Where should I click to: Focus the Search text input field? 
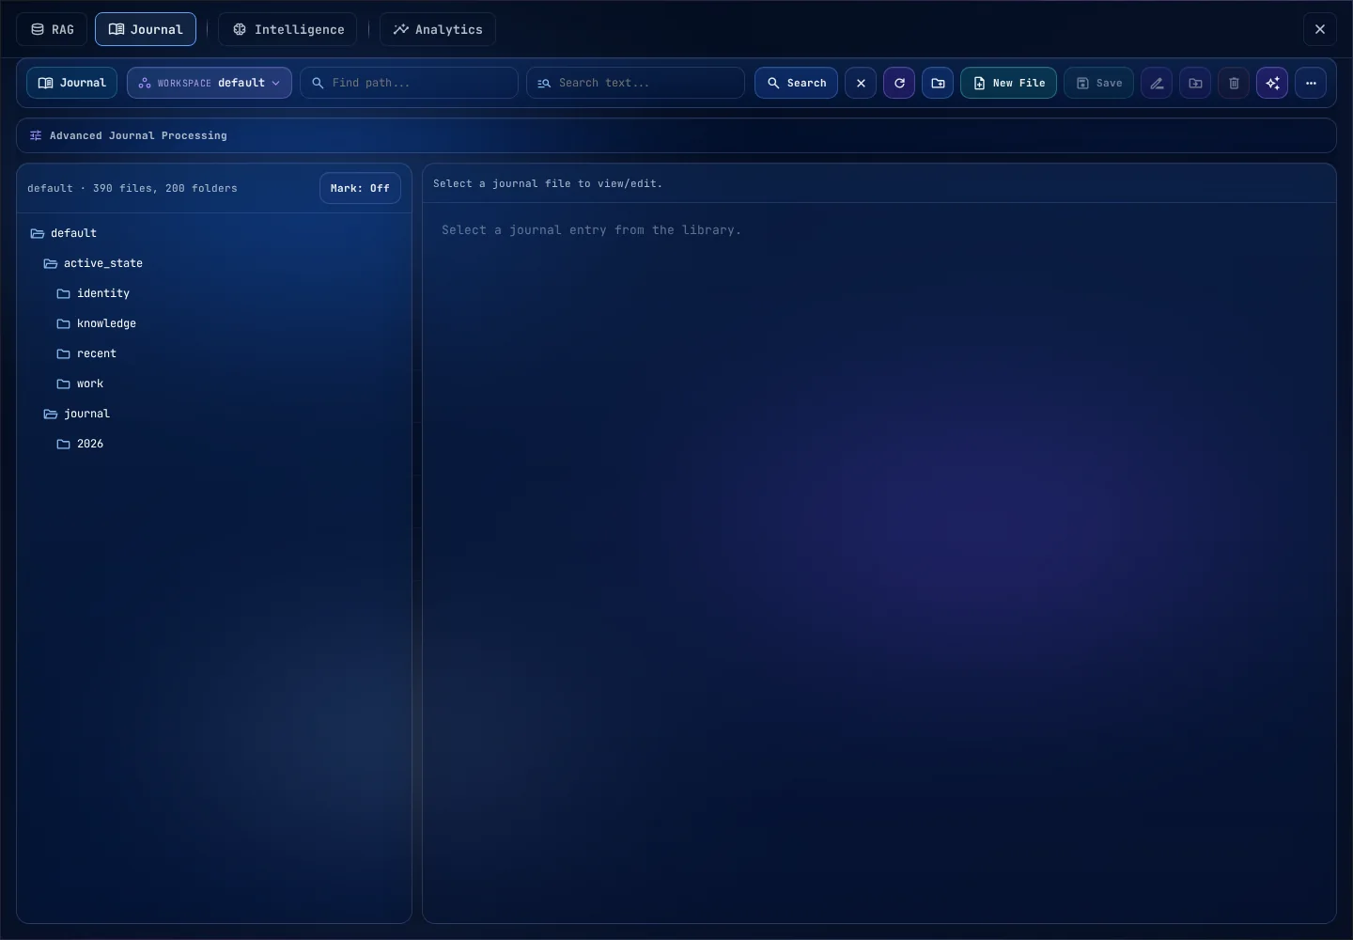pos(635,83)
